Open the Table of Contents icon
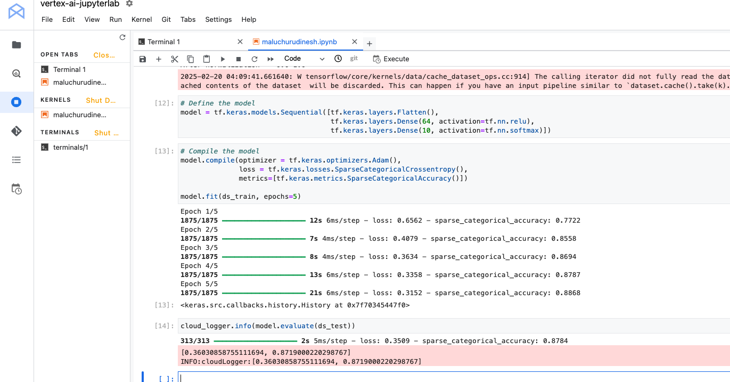 17,160
